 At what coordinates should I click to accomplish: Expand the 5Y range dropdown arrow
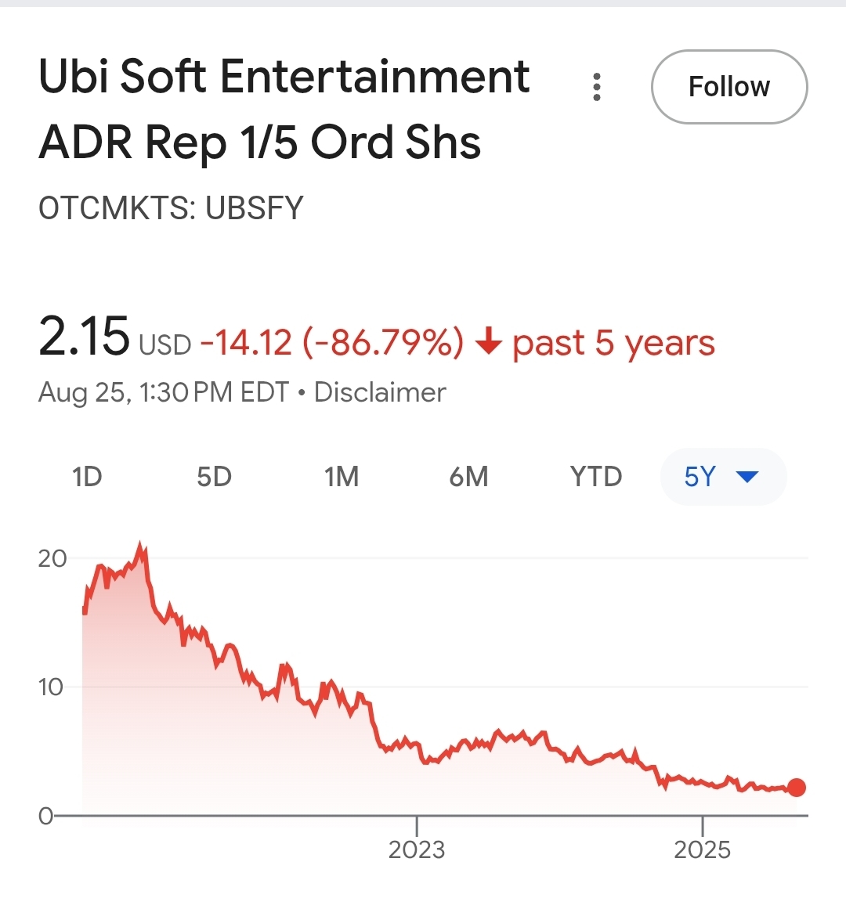pos(747,477)
